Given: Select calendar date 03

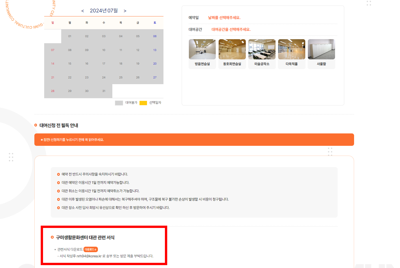Looking at the screenshot, I should (x=104, y=36).
